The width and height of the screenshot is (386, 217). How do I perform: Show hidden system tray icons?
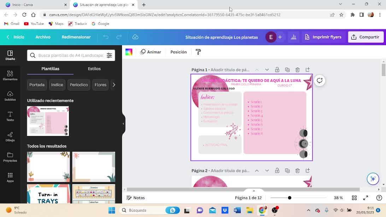coord(308,210)
